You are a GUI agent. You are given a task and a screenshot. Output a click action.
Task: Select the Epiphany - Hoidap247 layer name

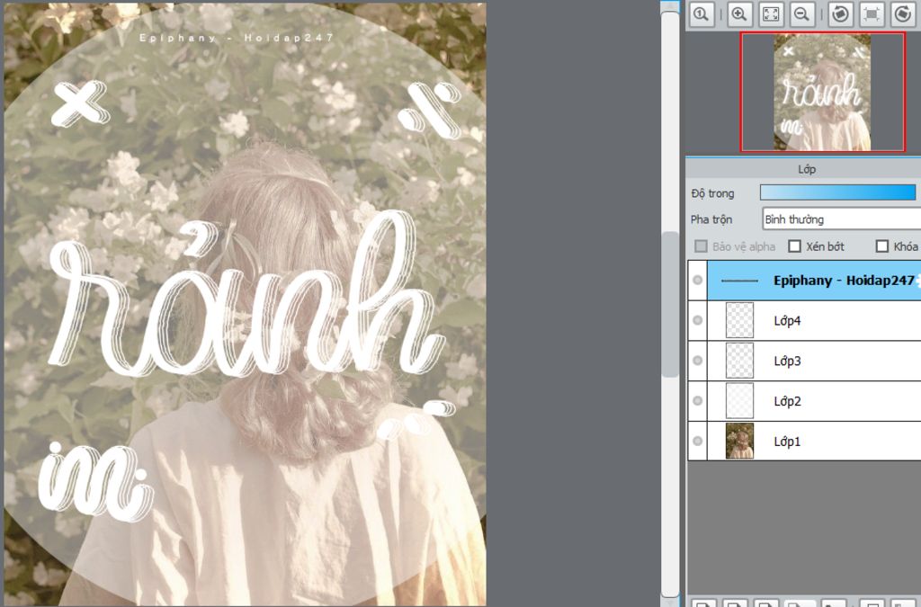(x=844, y=280)
